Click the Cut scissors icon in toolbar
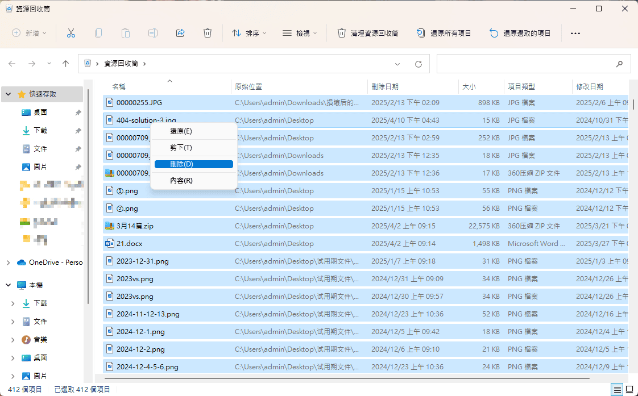This screenshot has width=638, height=396. (71, 33)
